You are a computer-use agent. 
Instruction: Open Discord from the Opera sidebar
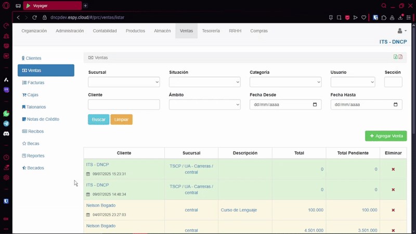point(6,134)
